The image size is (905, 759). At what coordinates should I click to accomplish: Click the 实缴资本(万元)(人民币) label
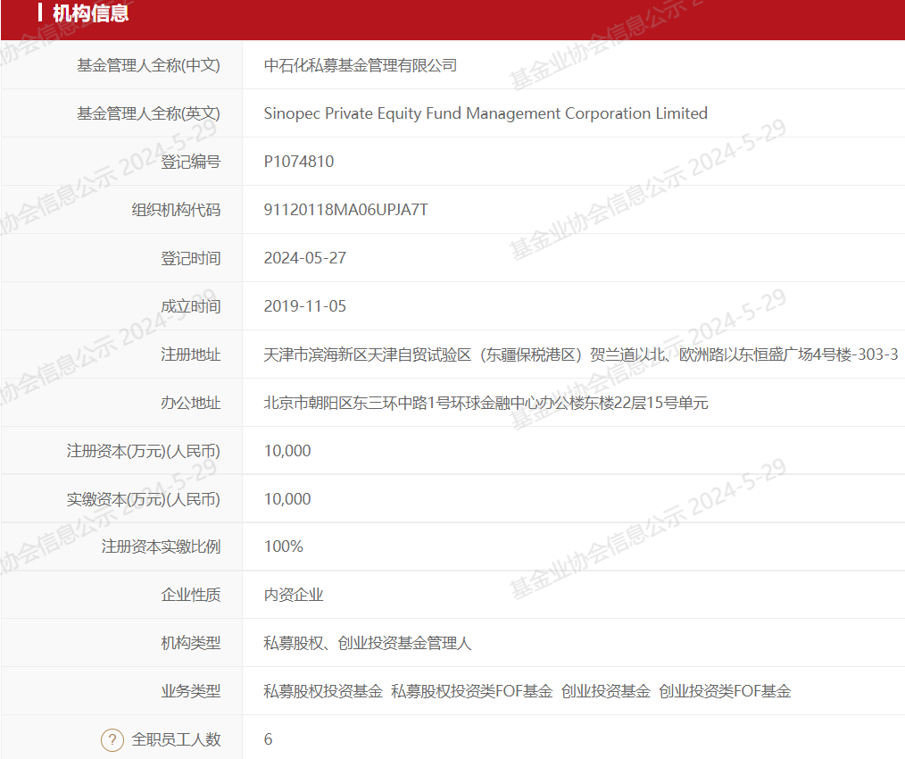(143, 499)
